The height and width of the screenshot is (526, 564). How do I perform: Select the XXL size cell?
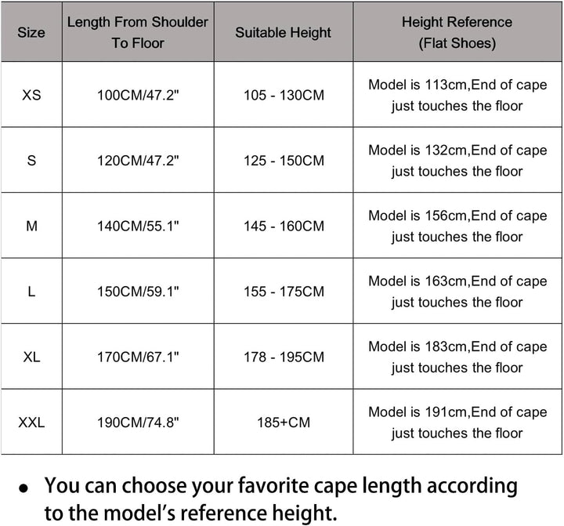tap(31, 423)
